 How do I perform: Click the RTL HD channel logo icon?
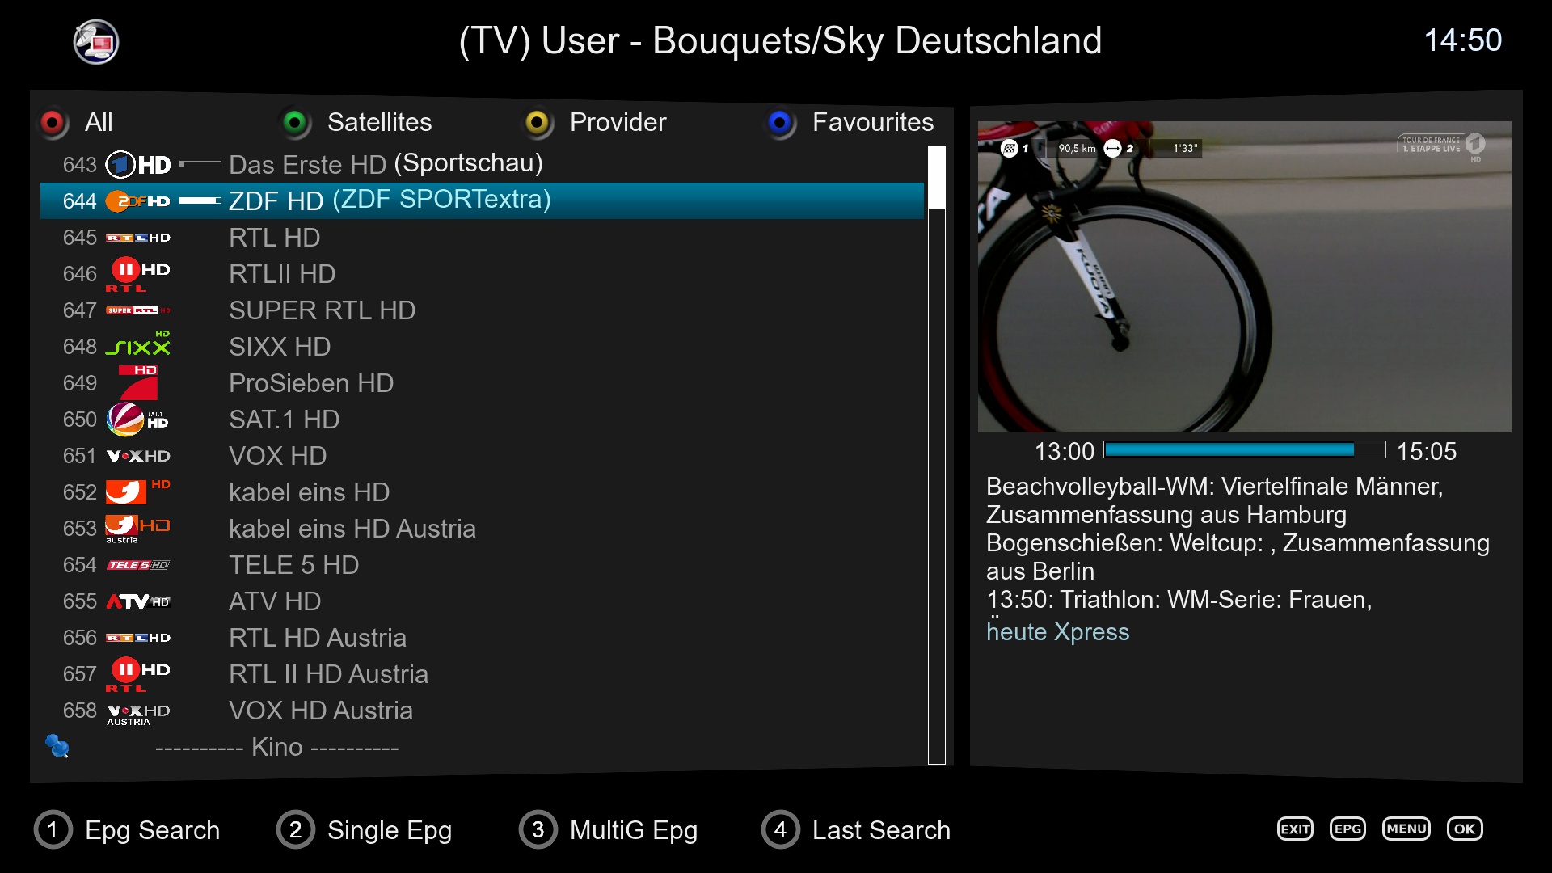click(x=138, y=237)
